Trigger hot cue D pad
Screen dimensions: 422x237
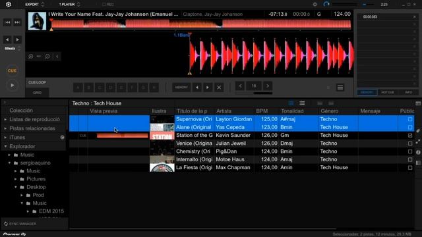[x=111, y=88]
